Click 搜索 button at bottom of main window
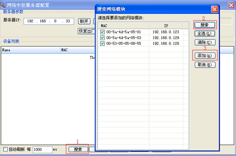 78,150
